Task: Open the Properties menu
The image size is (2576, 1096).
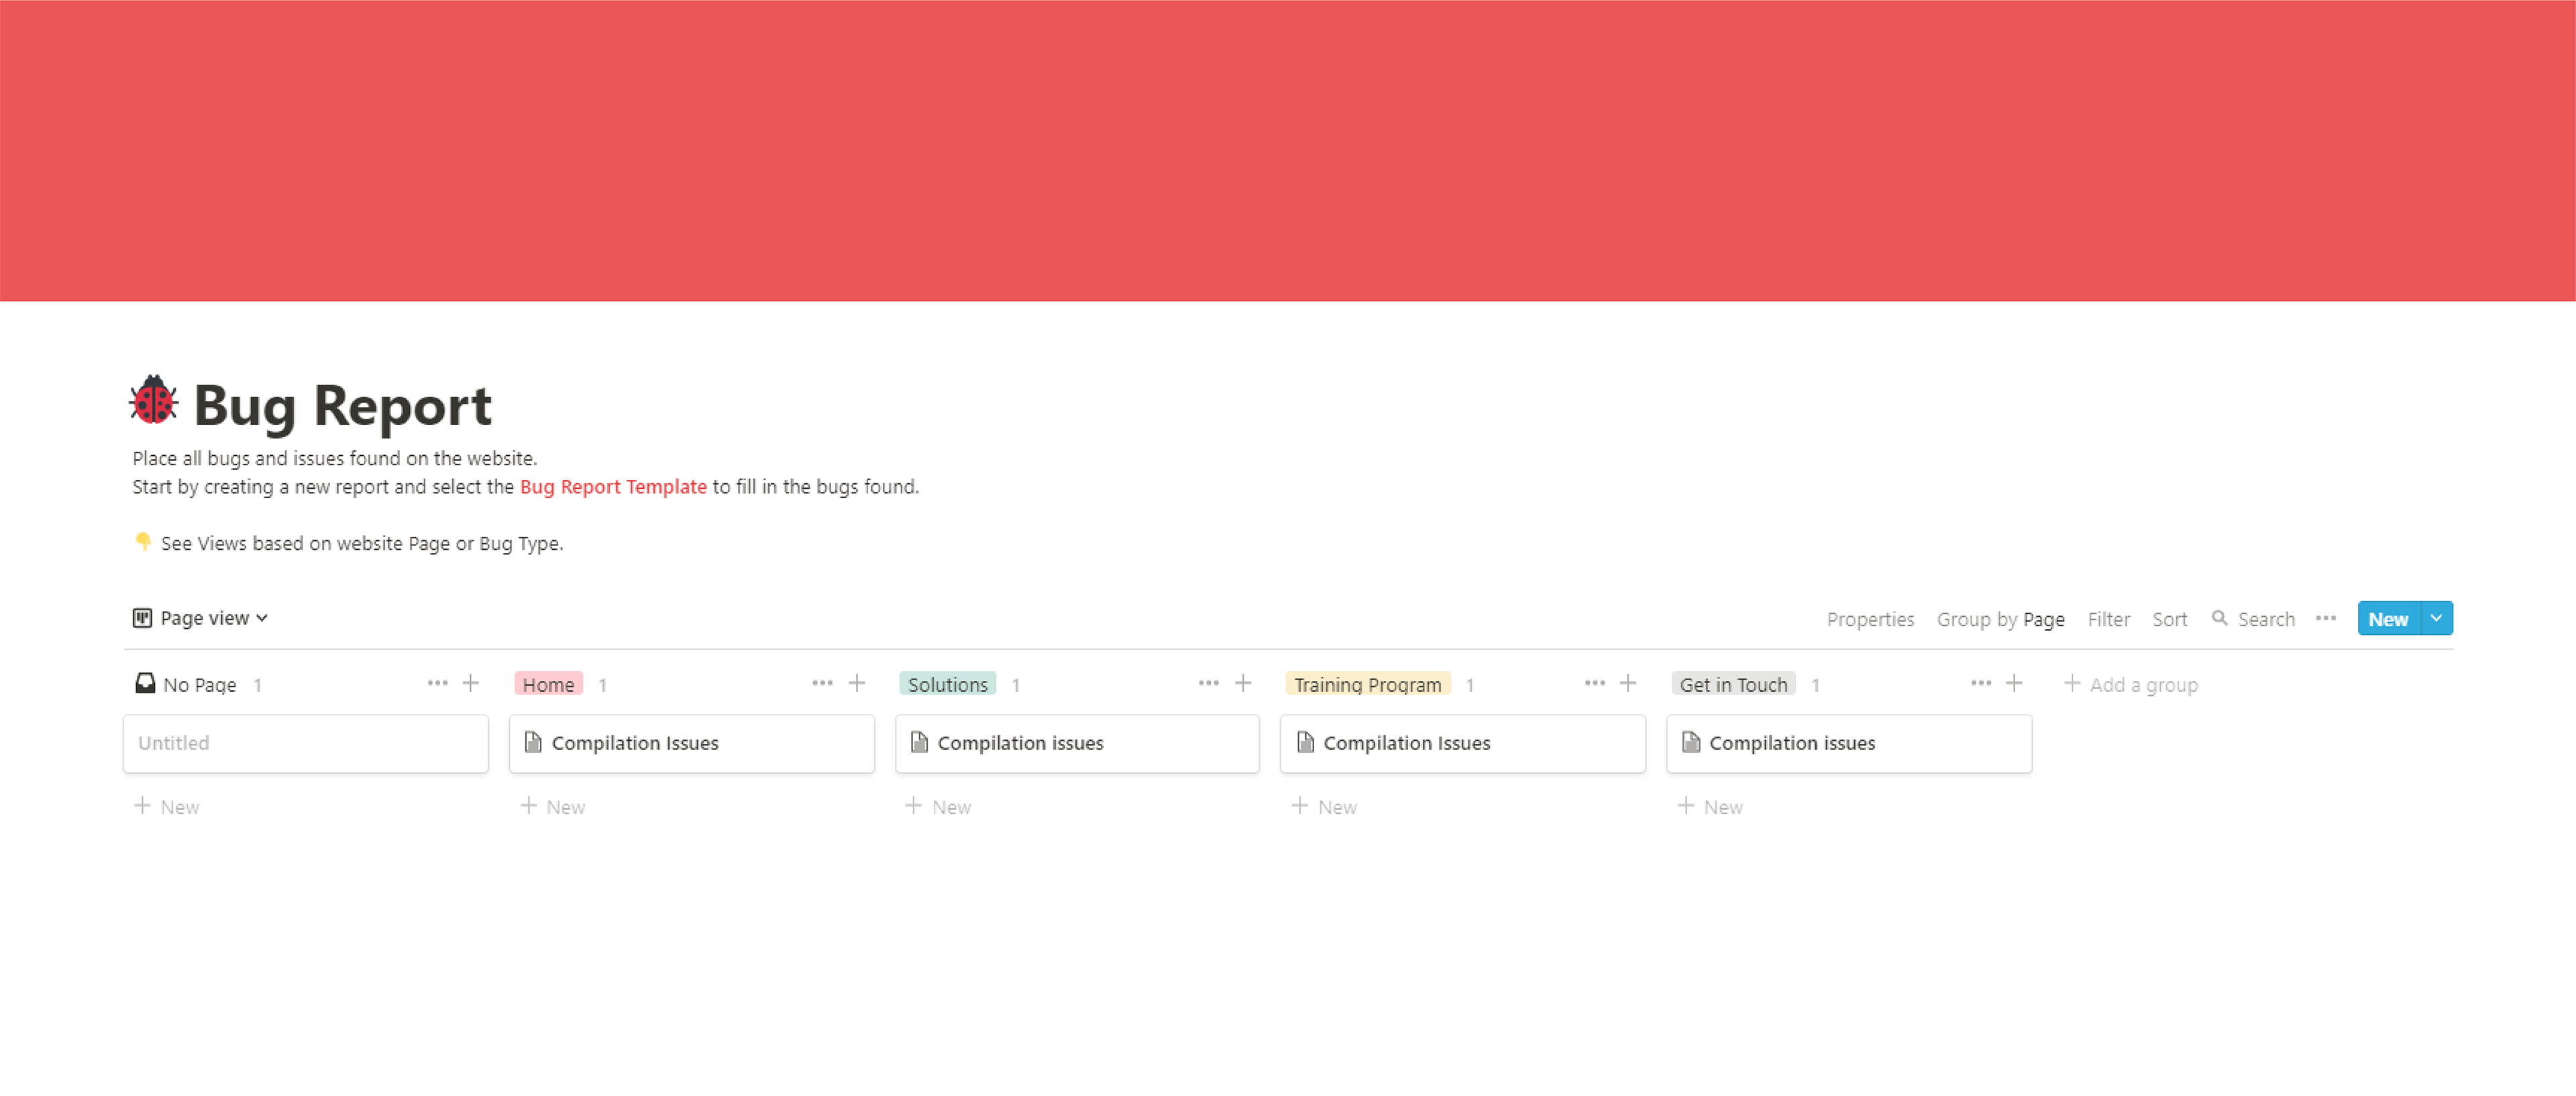Action: pyautogui.click(x=1869, y=619)
